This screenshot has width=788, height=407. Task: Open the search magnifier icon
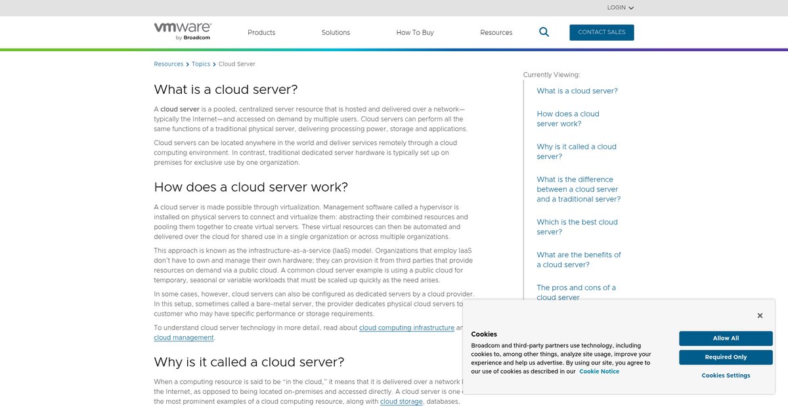[544, 32]
